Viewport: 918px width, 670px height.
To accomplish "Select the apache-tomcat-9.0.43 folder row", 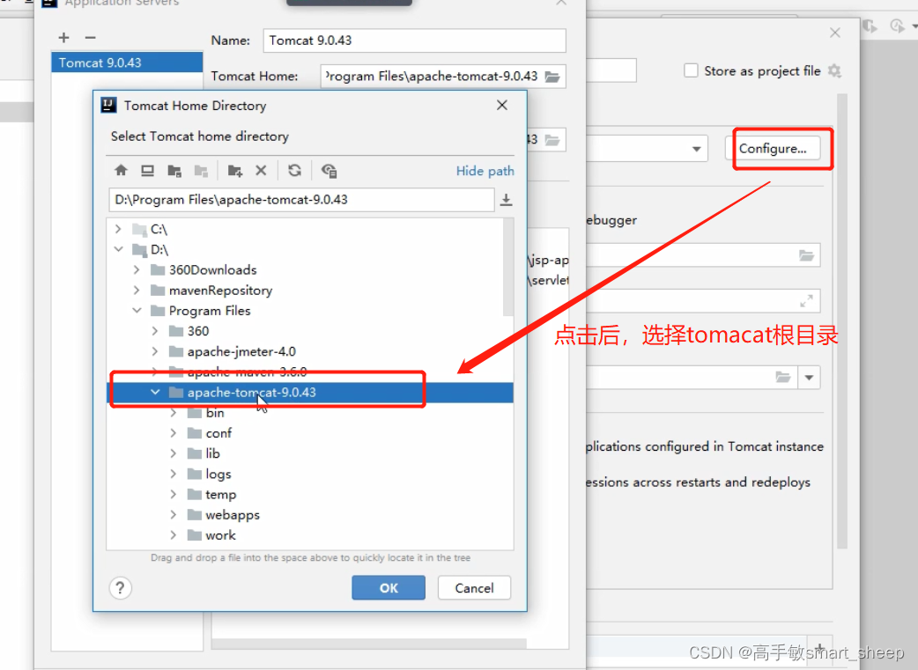I will (310, 393).
